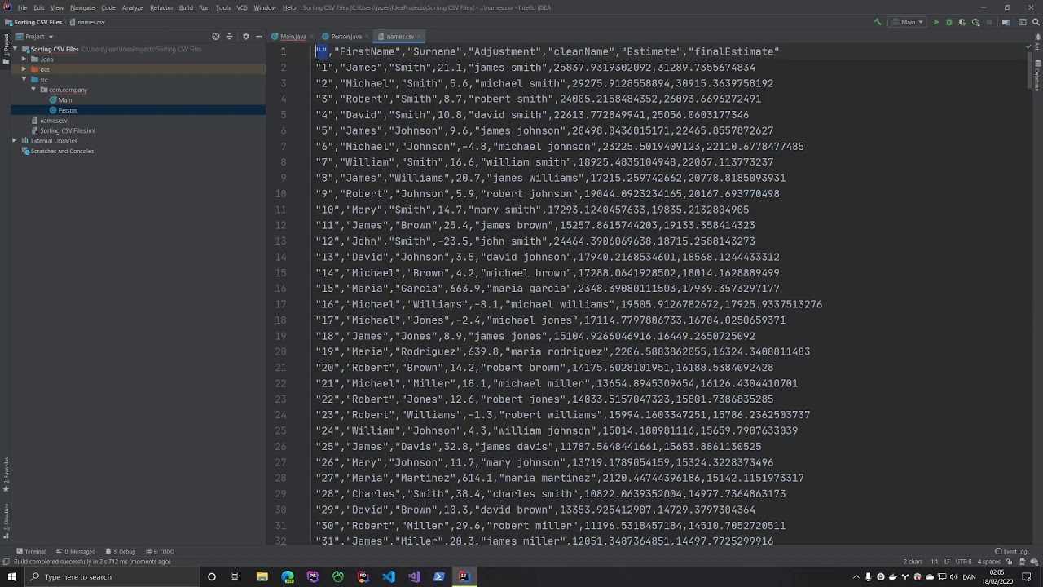Build the project using the hammer icon
Screen dimensions: 1043x587
pyautogui.click(x=878, y=23)
